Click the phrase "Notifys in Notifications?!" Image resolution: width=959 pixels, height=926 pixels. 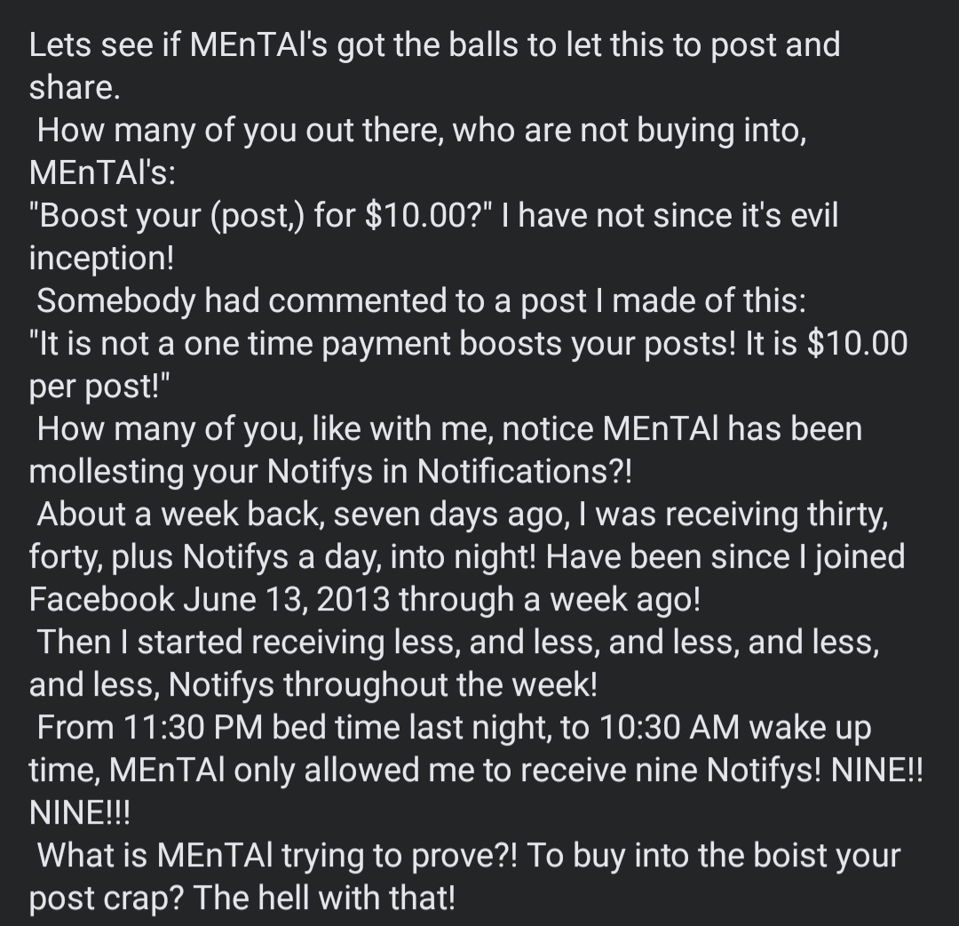pos(449,471)
